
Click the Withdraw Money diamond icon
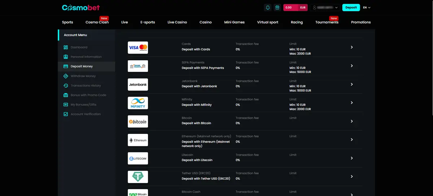point(66,76)
